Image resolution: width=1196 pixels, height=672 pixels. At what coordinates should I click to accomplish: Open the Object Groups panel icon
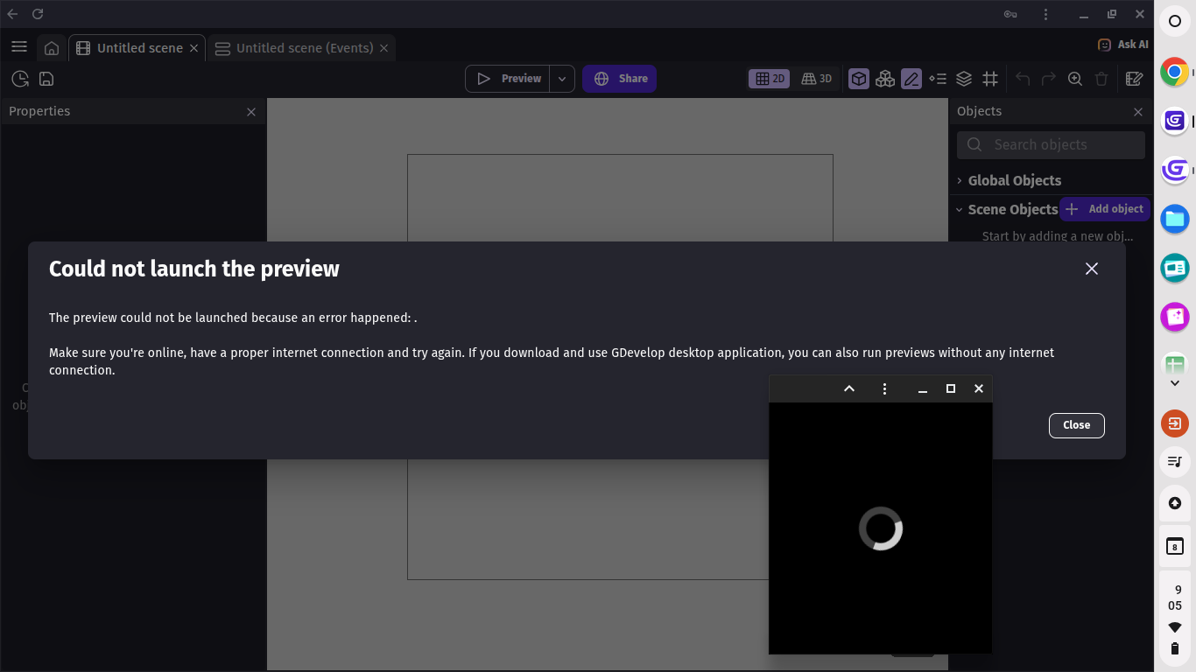[x=885, y=79]
